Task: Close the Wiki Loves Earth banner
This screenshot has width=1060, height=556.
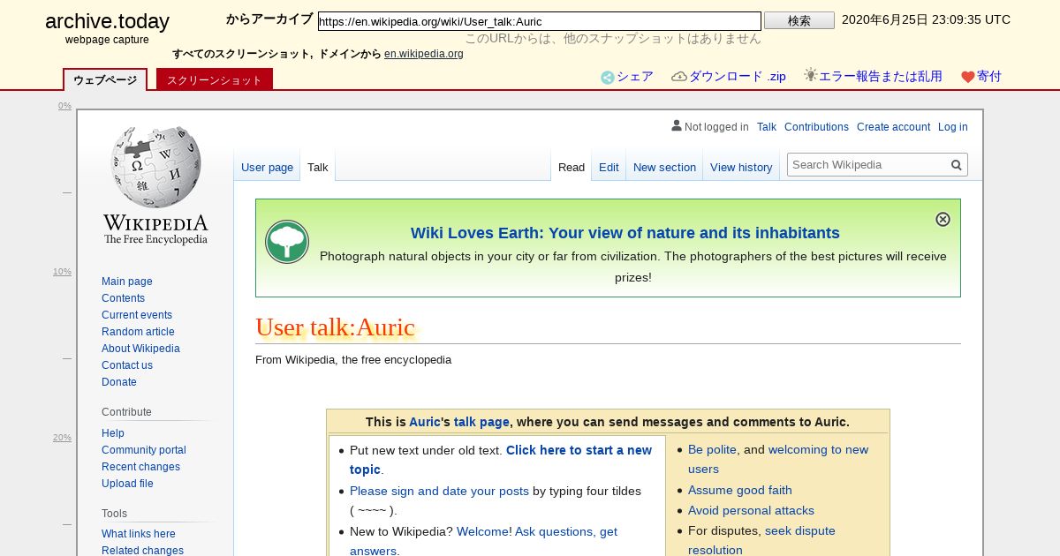Action: pos(943,219)
